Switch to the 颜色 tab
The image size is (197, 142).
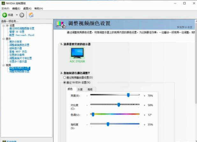[70, 89]
